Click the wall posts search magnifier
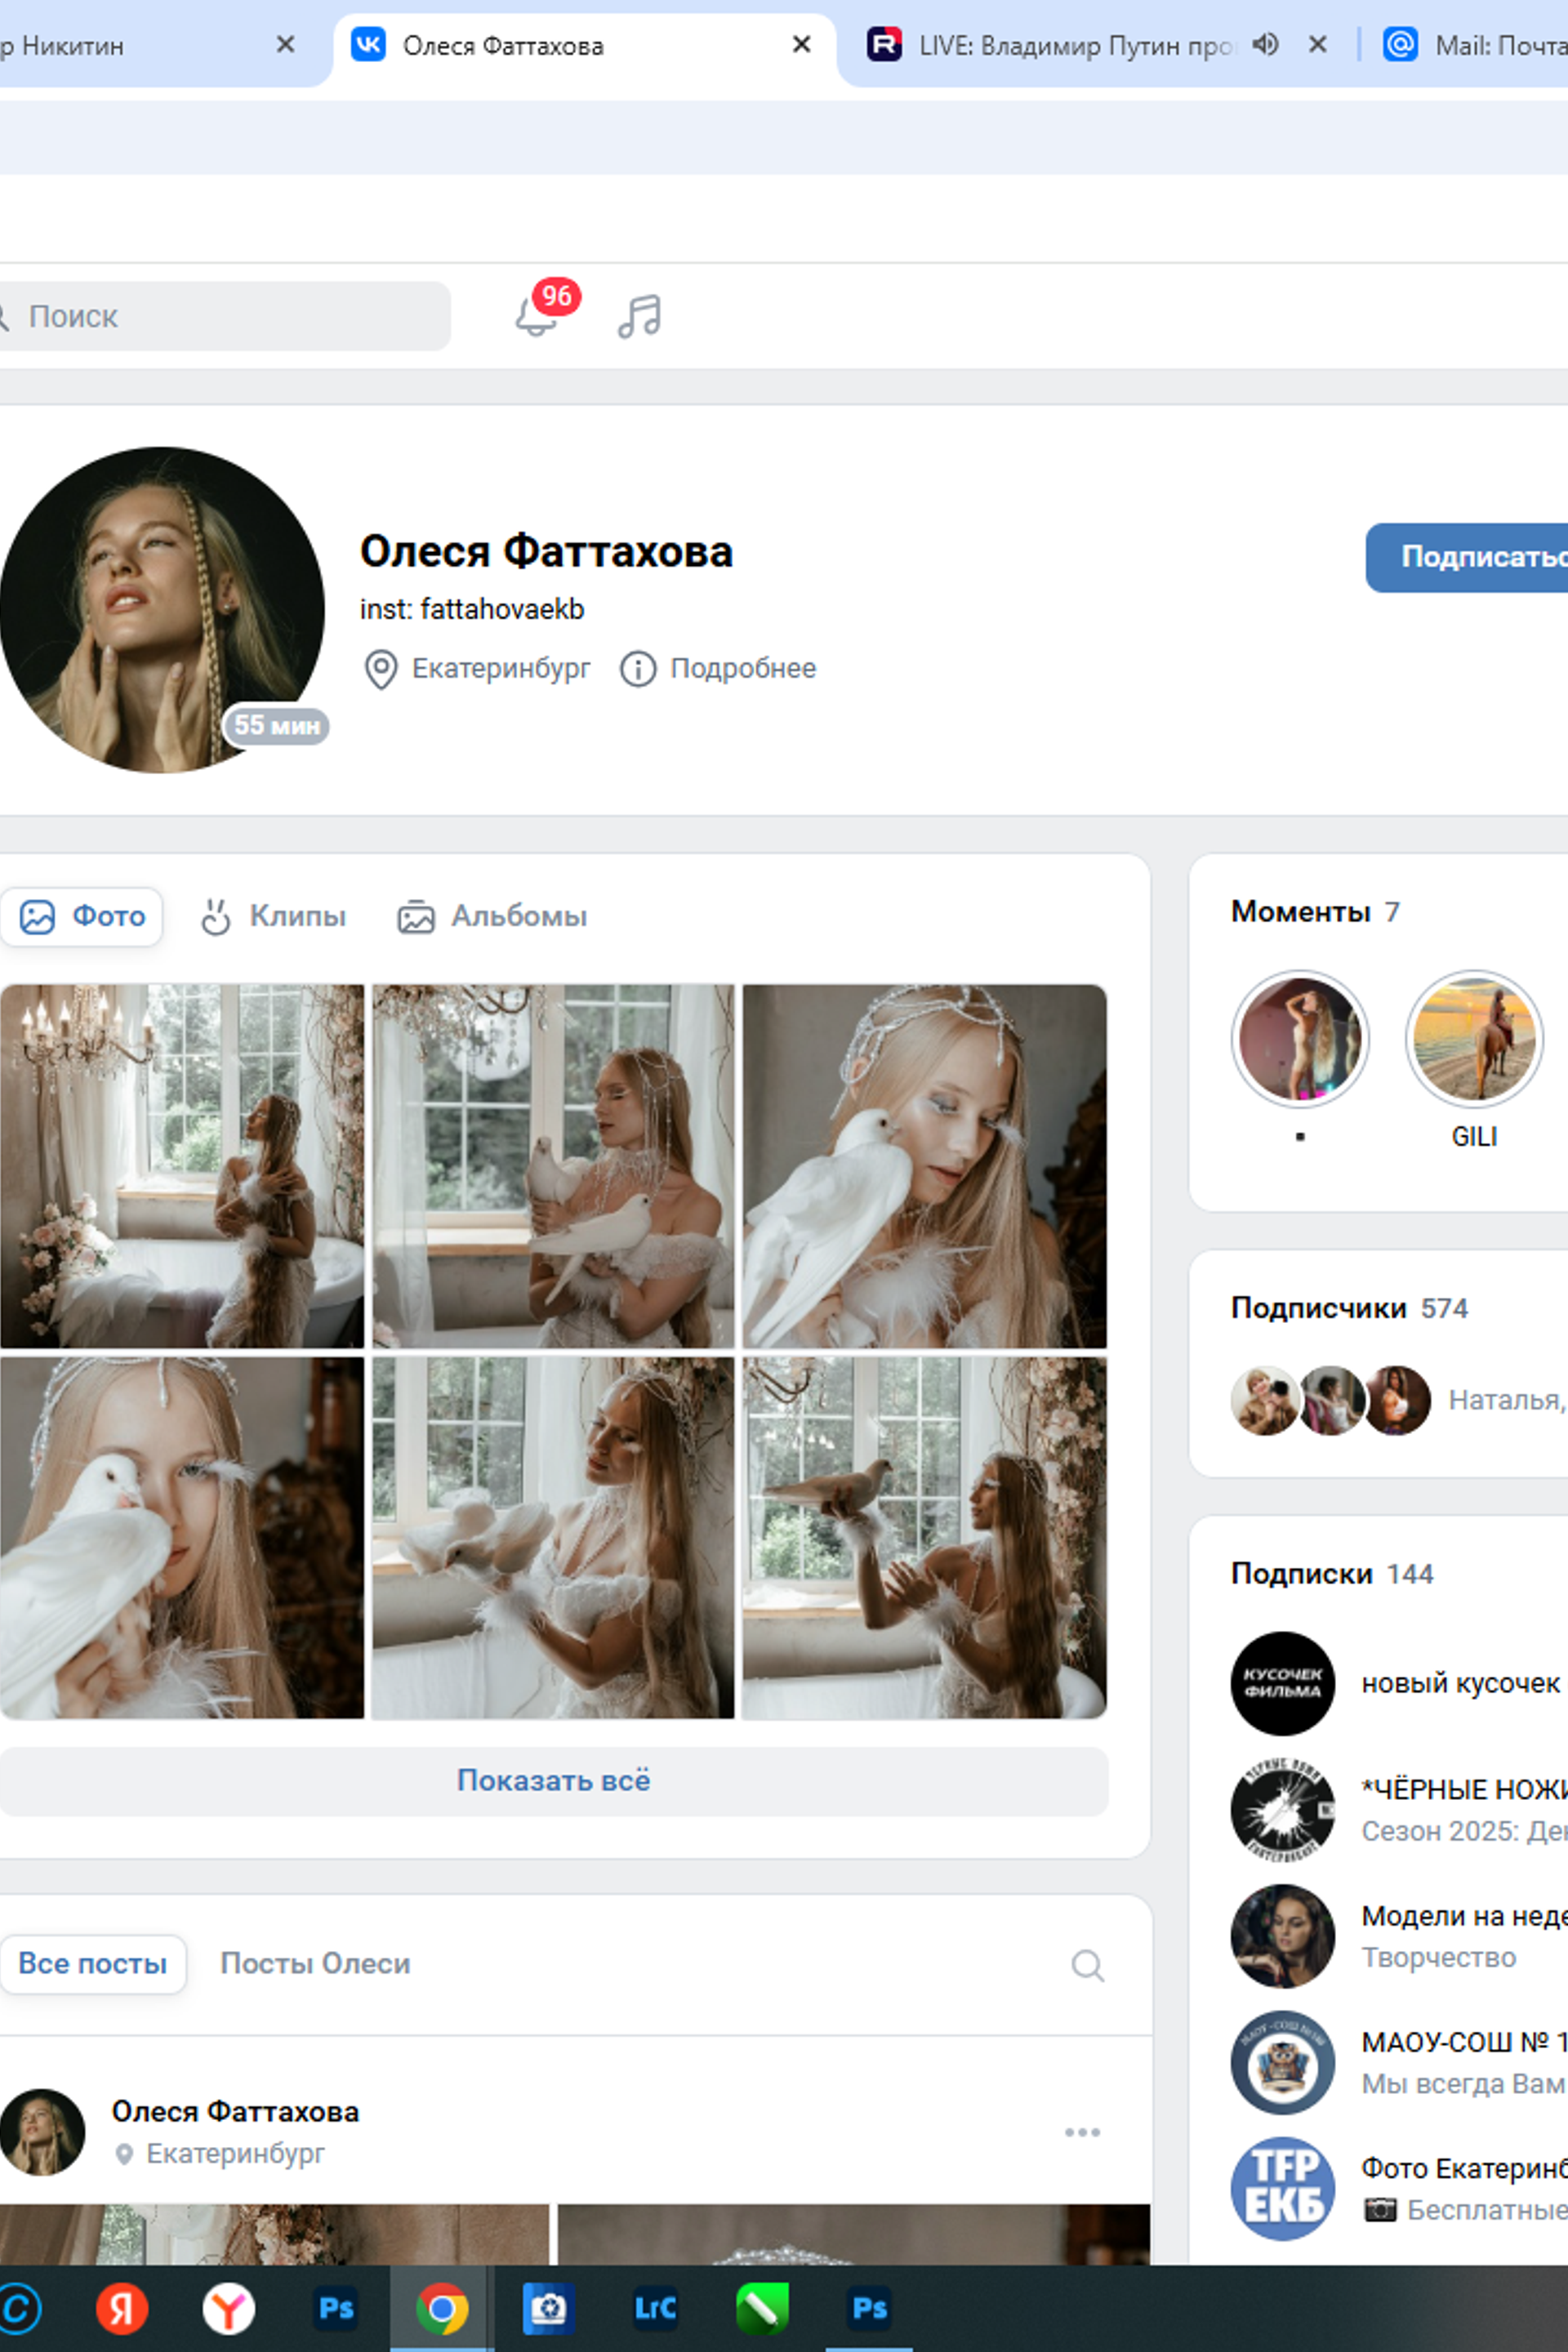 click(1087, 1965)
